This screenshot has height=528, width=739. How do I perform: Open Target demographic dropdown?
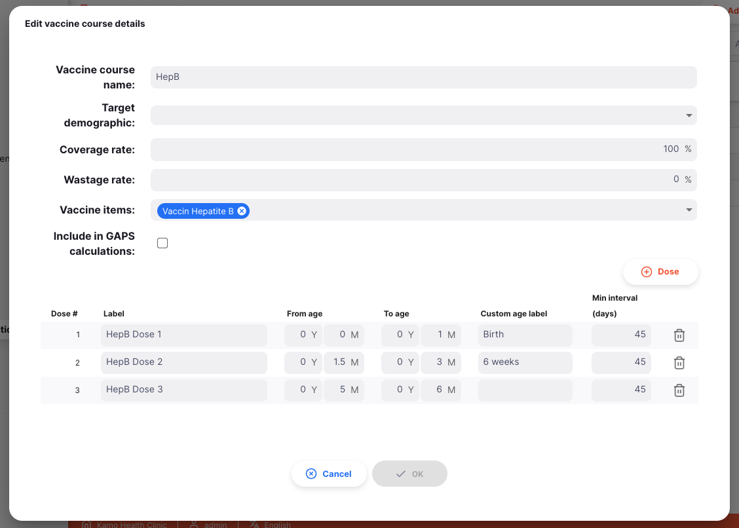tap(423, 115)
